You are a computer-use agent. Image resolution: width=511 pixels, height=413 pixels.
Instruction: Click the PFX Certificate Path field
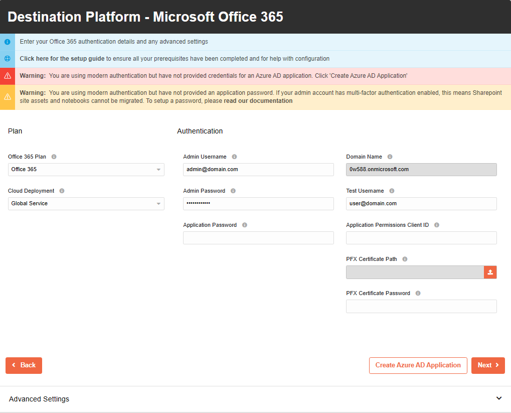tap(415, 272)
